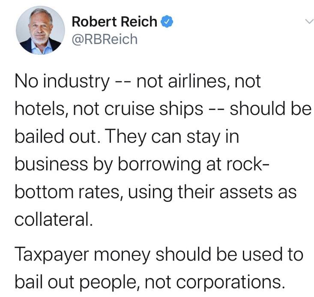Viewport: 314px width, 297px height.
Task: Open the @RBReich handle link
Action: click(x=105, y=39)
